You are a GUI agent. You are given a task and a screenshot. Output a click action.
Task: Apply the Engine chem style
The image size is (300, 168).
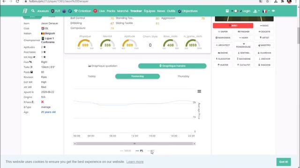click(x=223, y=53)
